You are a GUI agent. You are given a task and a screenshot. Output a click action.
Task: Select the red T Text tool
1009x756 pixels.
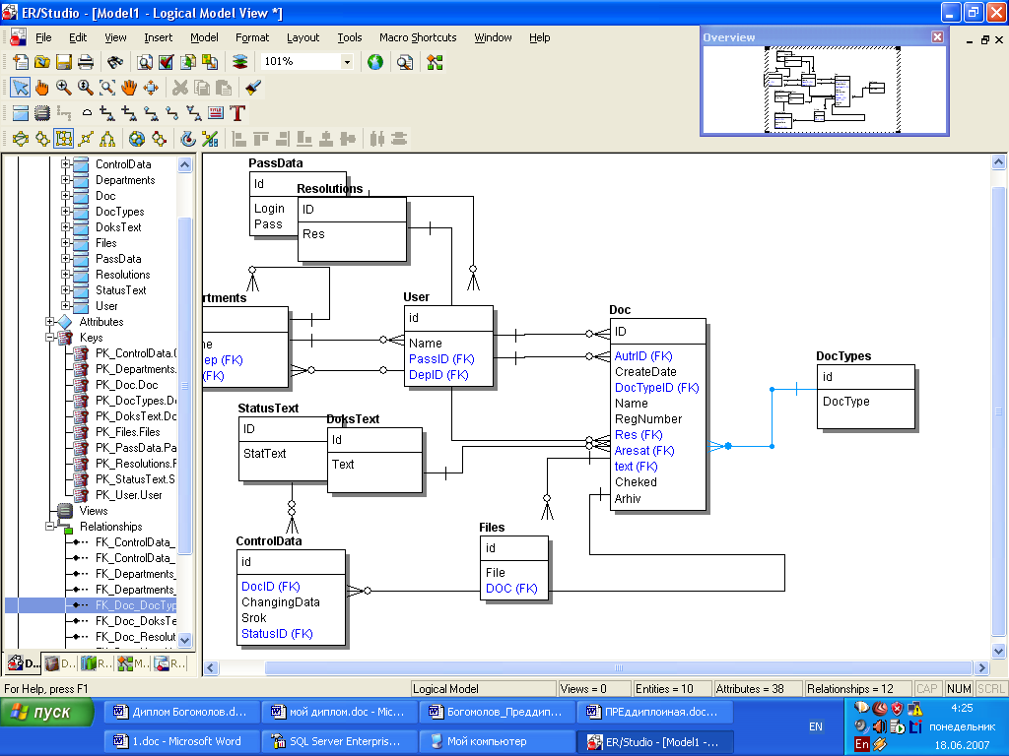click(237, 113)
